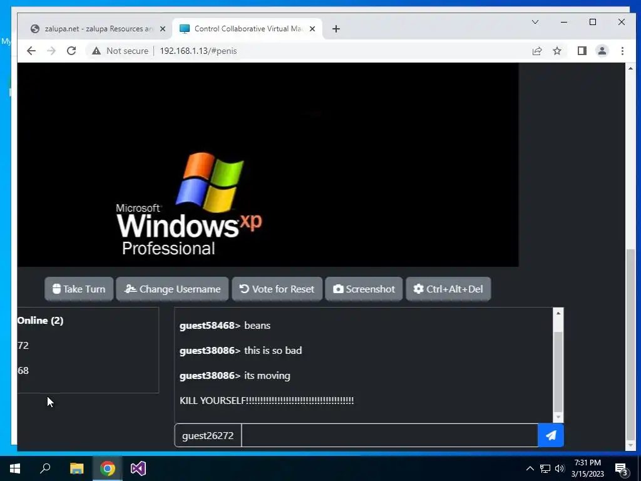
Task: Bookmark this page with the star
Action: [x=556, y=51]
